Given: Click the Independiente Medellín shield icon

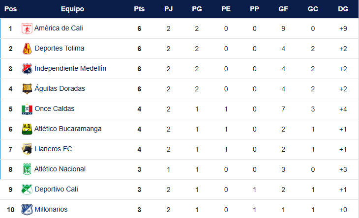Looking at the screenshot, I should coord(27,69).
